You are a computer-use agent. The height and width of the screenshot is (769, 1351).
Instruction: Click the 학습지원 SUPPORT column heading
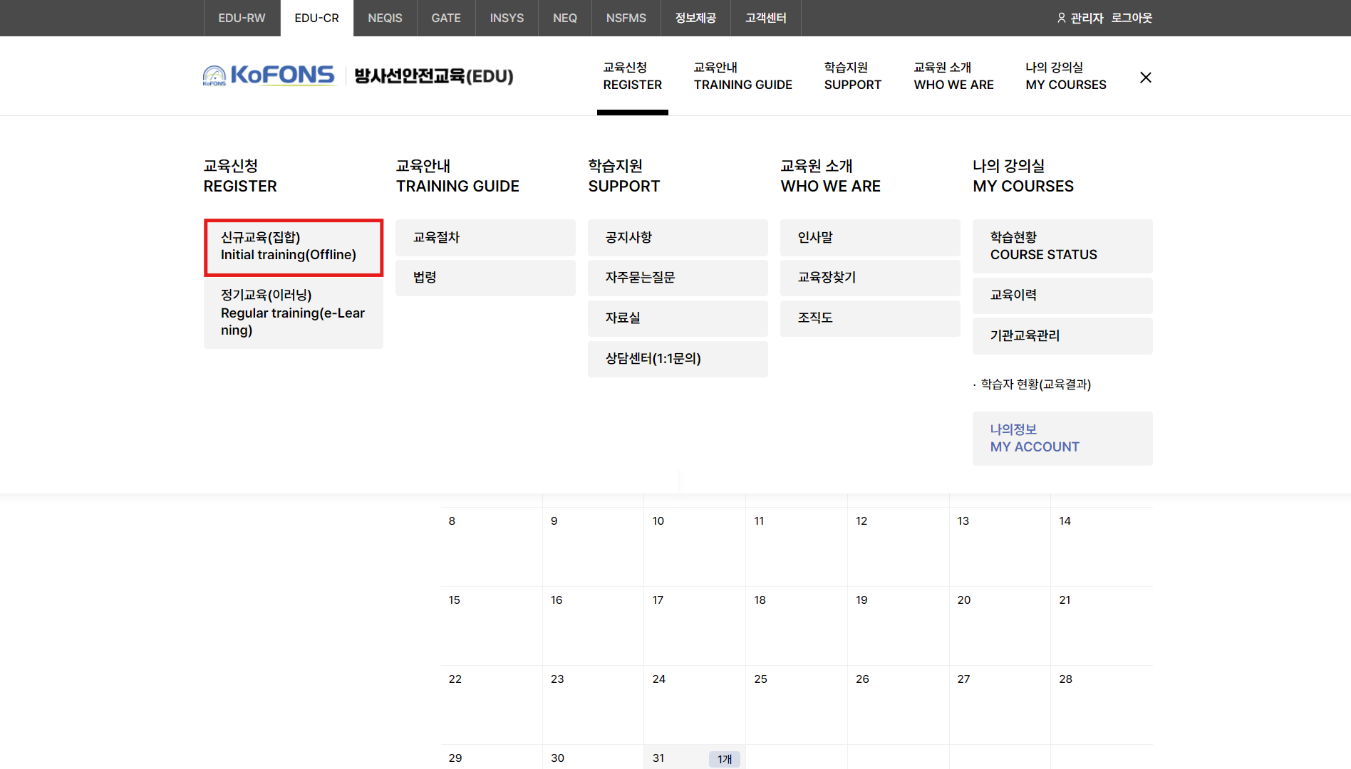coord(624,176)
